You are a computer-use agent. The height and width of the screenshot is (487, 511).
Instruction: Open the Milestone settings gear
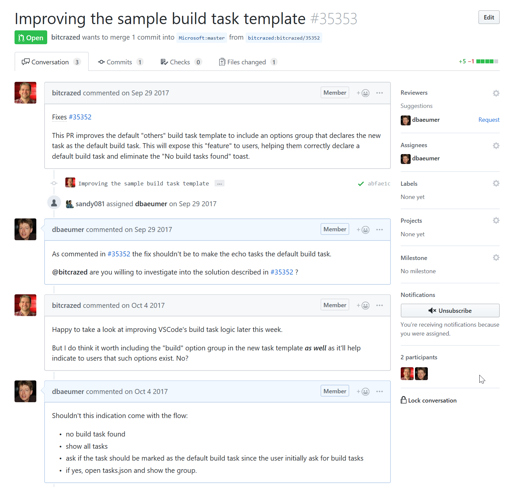tap(496, 257)
